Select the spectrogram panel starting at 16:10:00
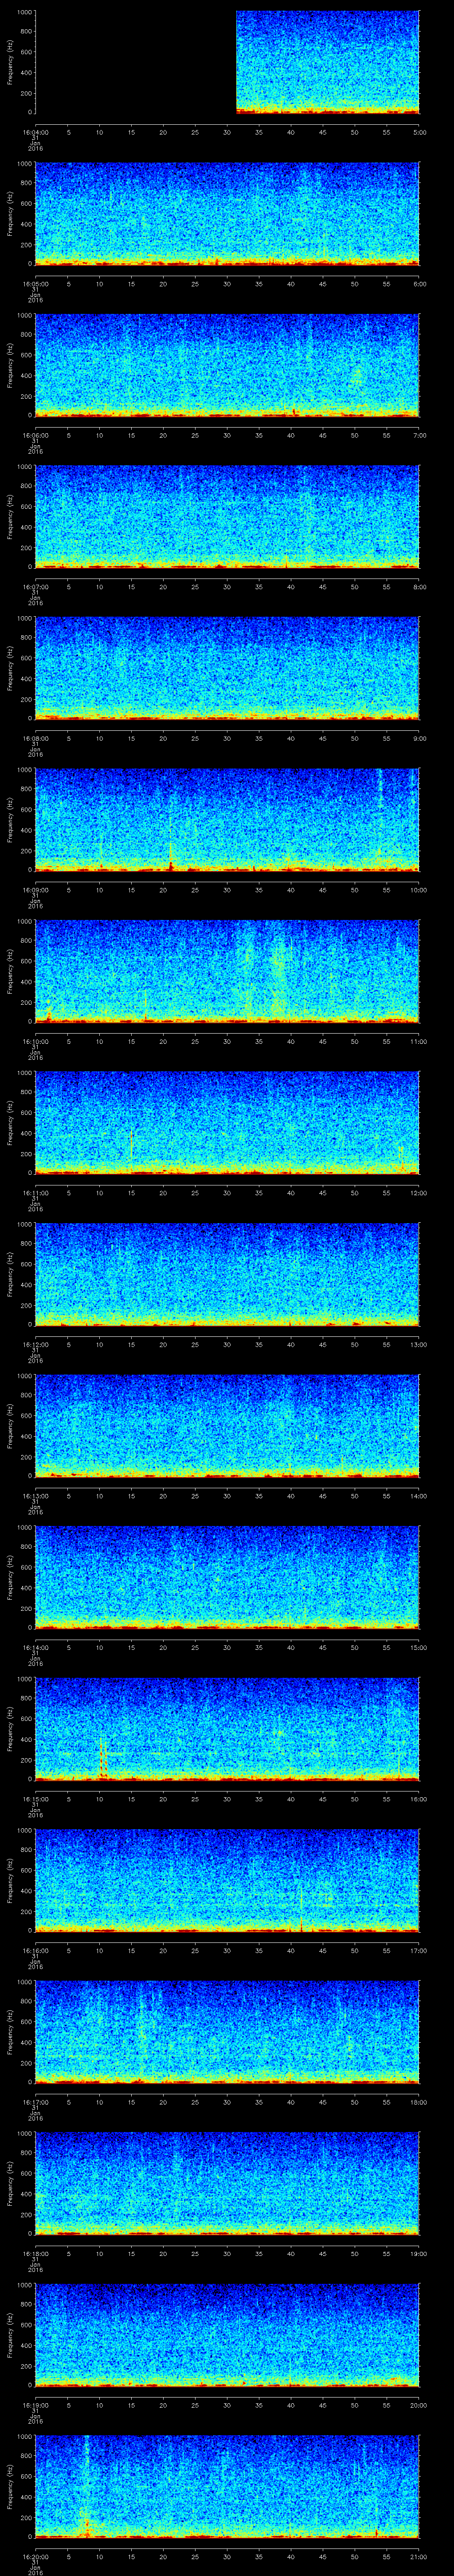The width and height of the screenshot is (454, 2576). pos(227,971)
